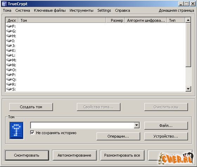
Task: Select the L: drive icon
Action: [x=9, y=55]
